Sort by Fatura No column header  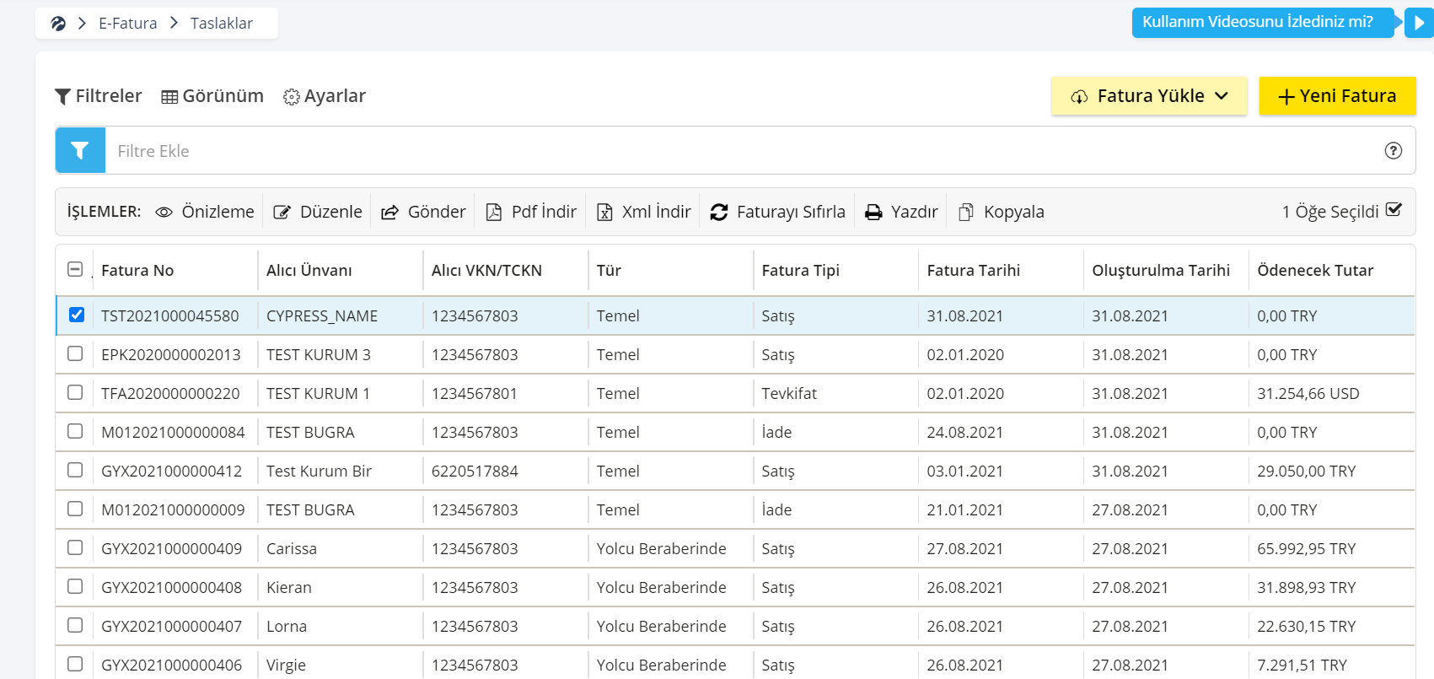(x=137, y=271)
